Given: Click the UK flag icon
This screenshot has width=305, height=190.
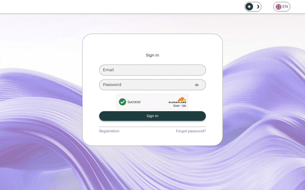Looking at the screenshot, I should point(278,7).
